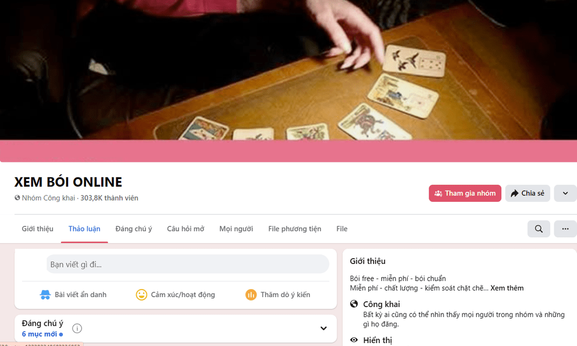This screenshot has height=346, width=577.
Task: Select the File phương tiện tab
Action: click(x=295, y=229)
